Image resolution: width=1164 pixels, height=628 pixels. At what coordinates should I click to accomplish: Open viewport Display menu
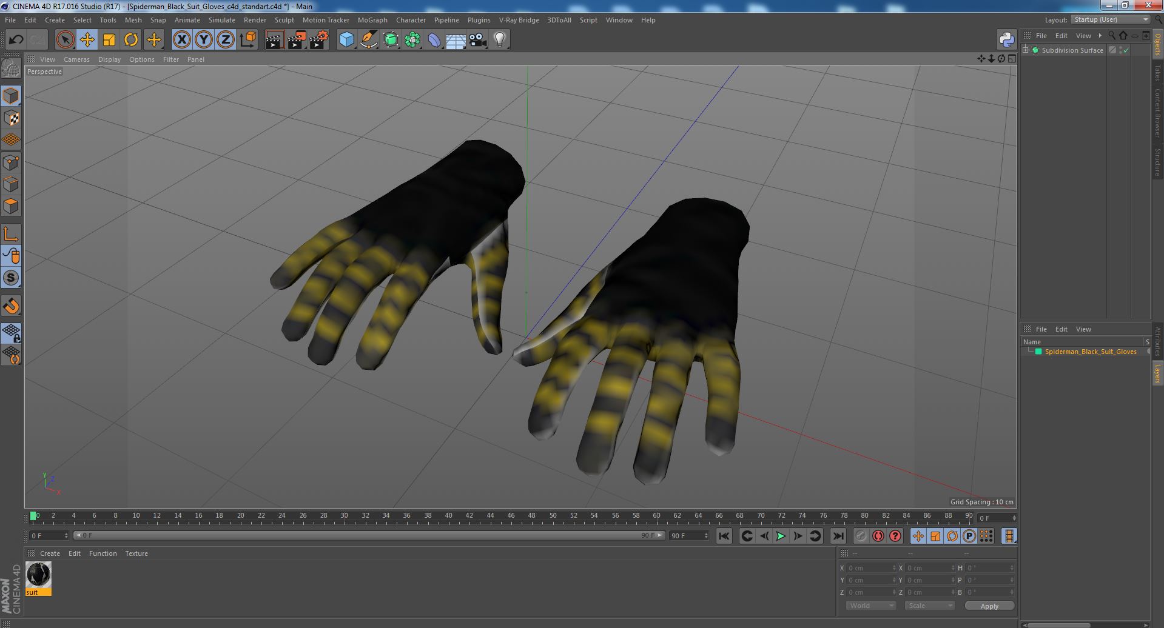pos(109,59)
